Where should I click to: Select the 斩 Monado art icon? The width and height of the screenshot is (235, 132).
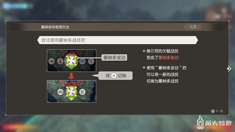pyautogui.click(x=82, y=92)
